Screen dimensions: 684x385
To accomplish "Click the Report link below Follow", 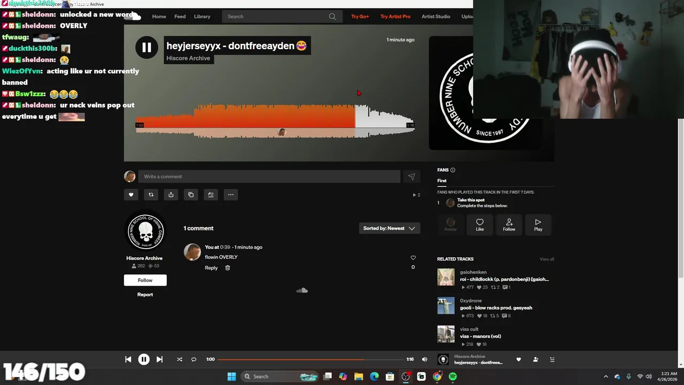I will [x=145, y=295].
